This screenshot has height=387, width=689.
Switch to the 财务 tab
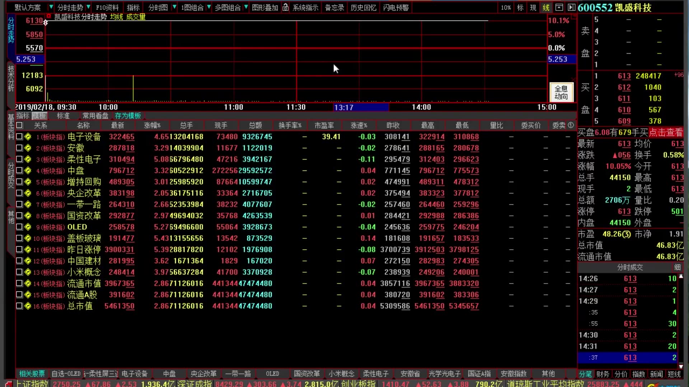(603, 374)
